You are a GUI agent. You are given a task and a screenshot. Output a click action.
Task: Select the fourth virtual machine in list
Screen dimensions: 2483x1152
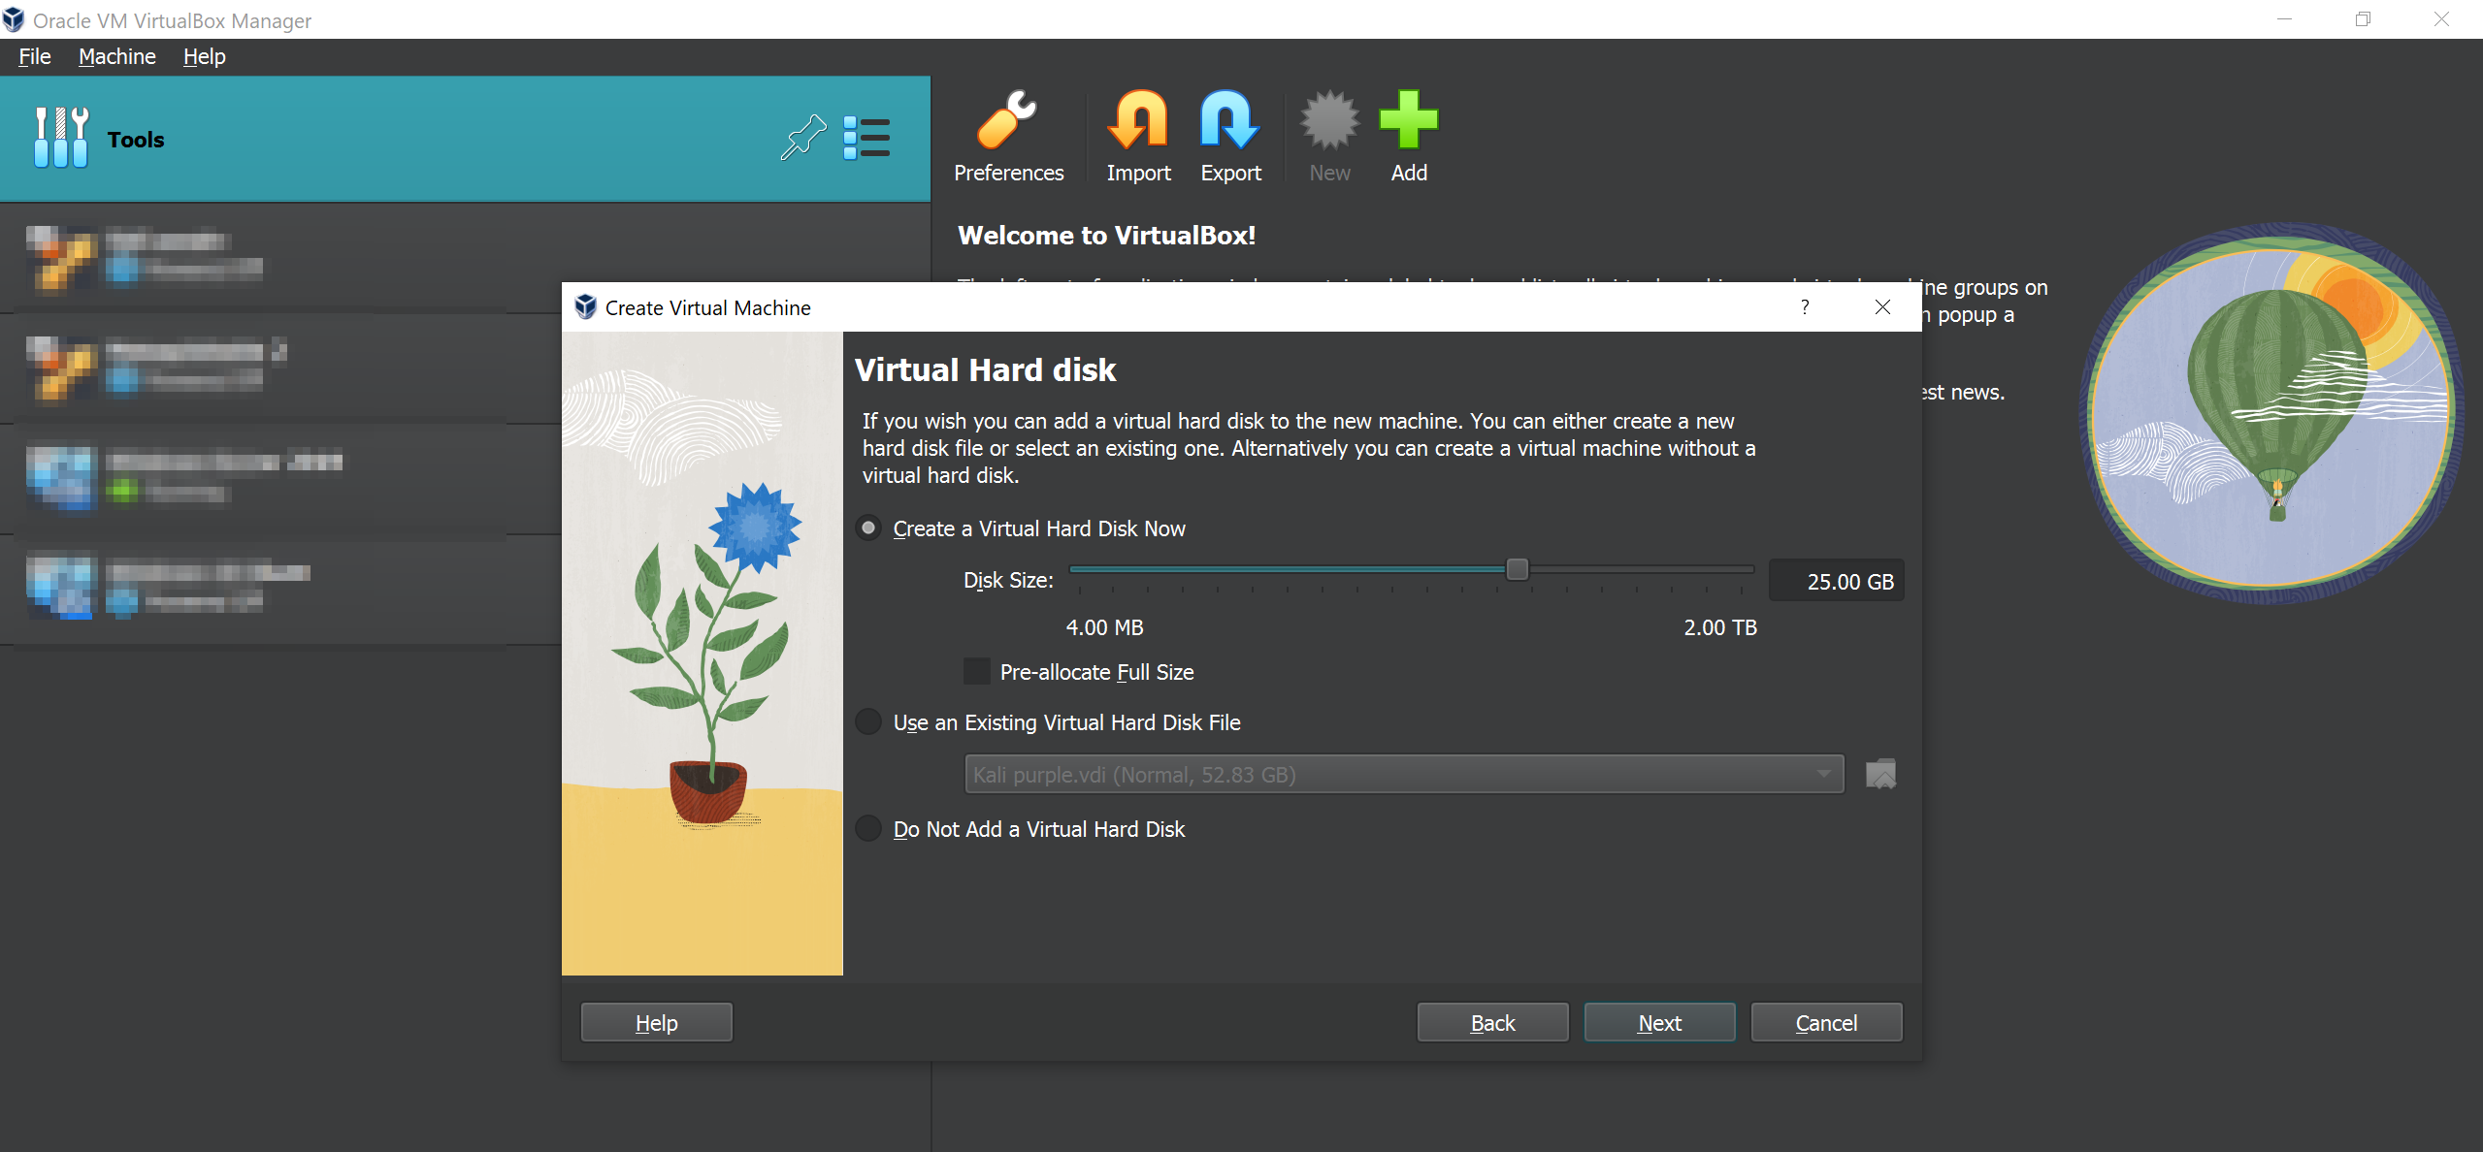281,590
